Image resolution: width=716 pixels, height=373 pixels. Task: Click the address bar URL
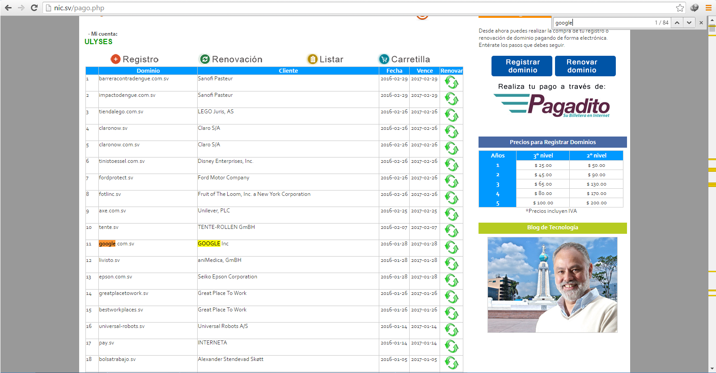point(79,8)
